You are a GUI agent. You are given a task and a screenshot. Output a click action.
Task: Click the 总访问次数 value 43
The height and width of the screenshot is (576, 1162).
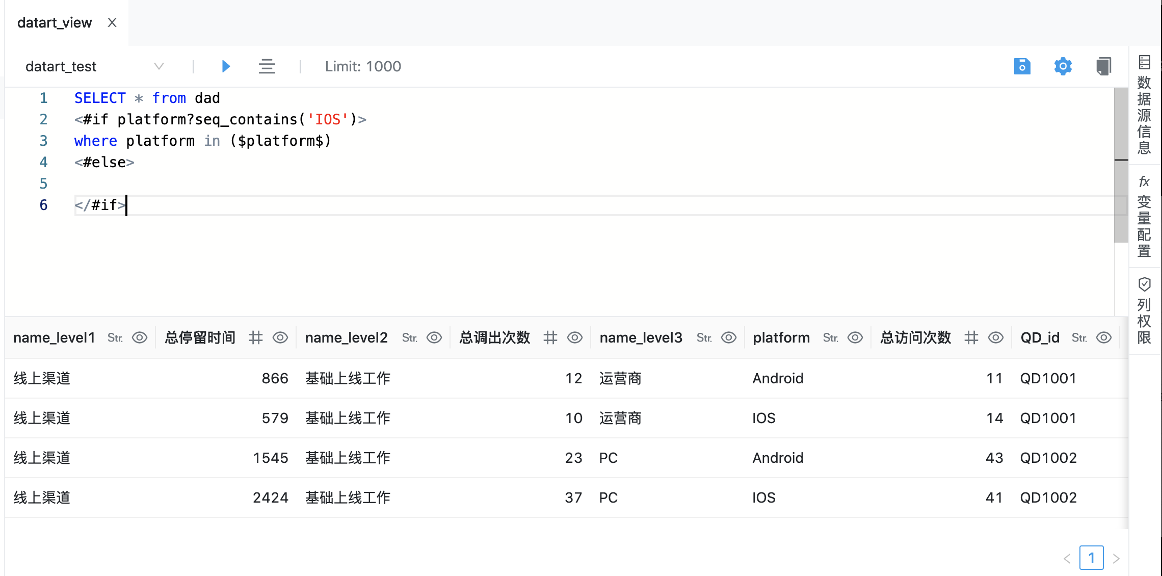point(994,458)
